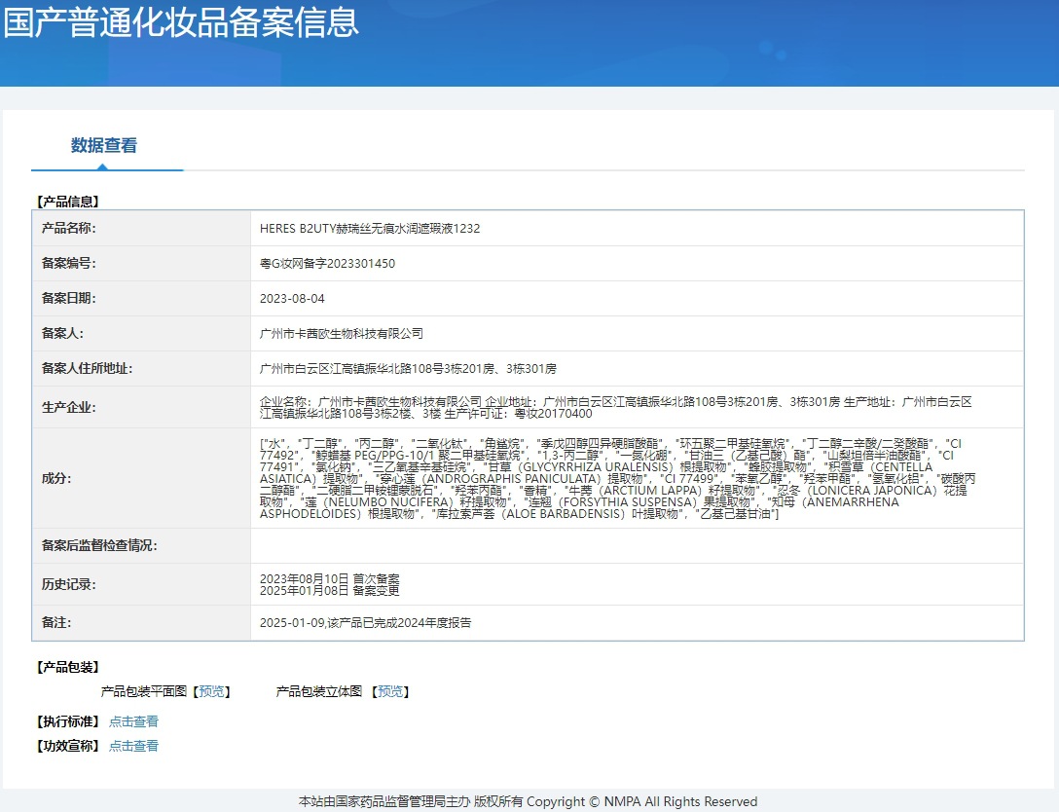Click the 备案人住所地址 address value
Viewport: 1059px width, 812px height.
point(408,369)
